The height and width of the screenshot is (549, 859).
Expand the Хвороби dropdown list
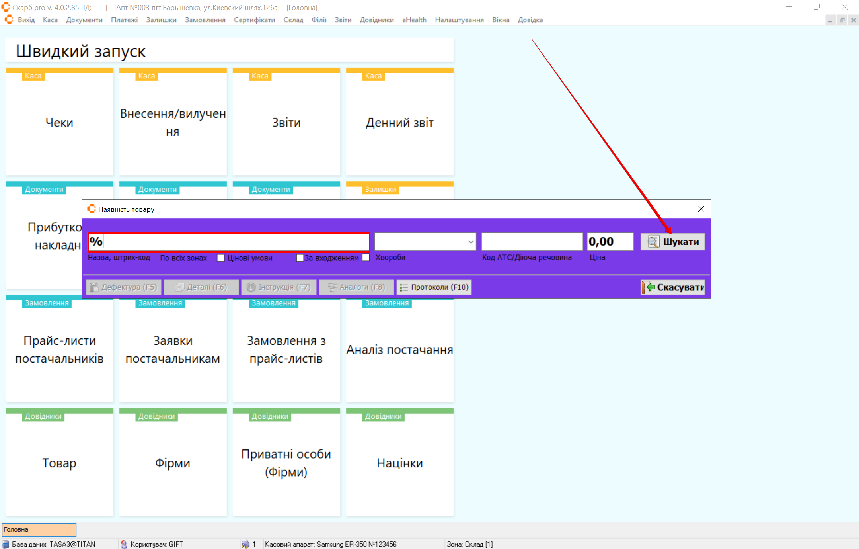point(471,242)
